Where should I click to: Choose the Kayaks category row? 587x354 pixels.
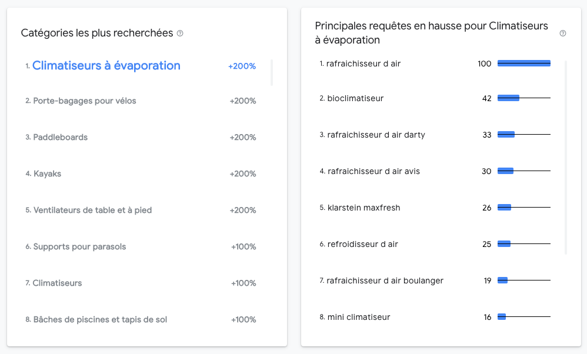click(x=141, y=173)
